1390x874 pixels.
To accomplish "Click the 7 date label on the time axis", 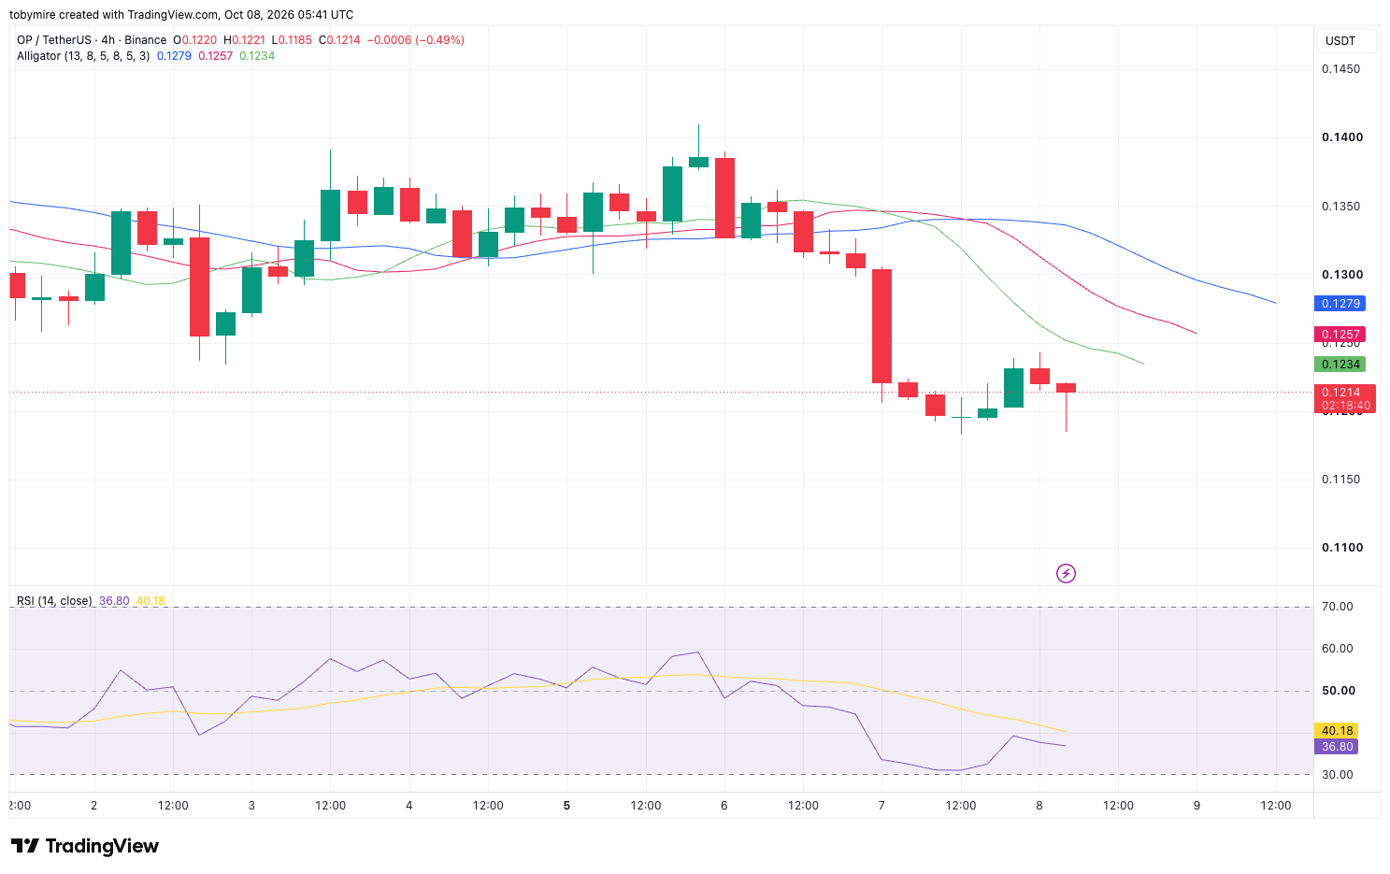I will [x=881, y=806].
